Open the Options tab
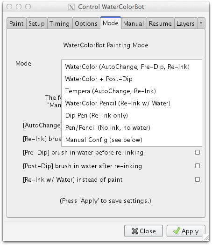The width and height of the screenshot is (212, 245). (86, 23)
